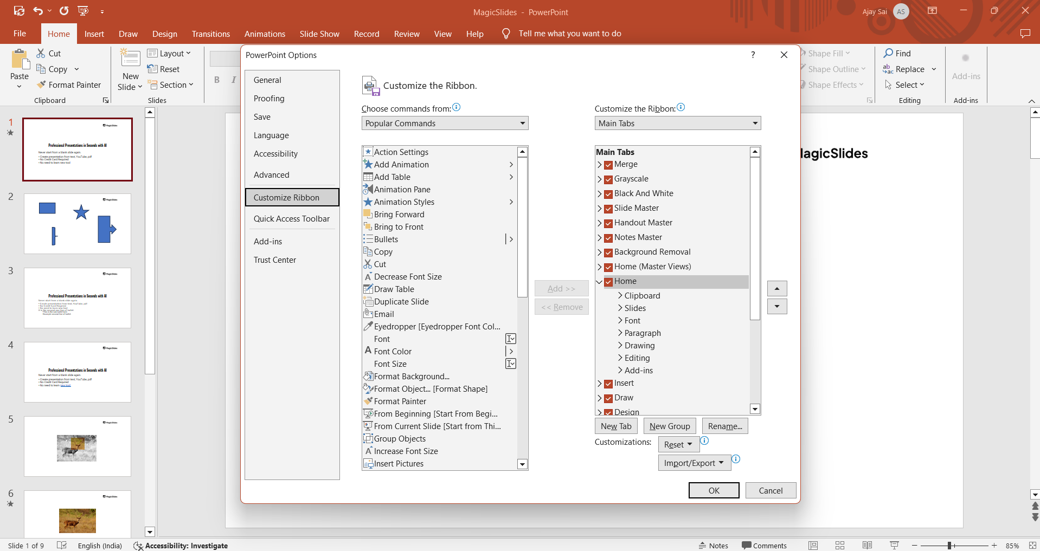Click the zoom slider handle
1040x551 pixels.
tap(949, 546)
